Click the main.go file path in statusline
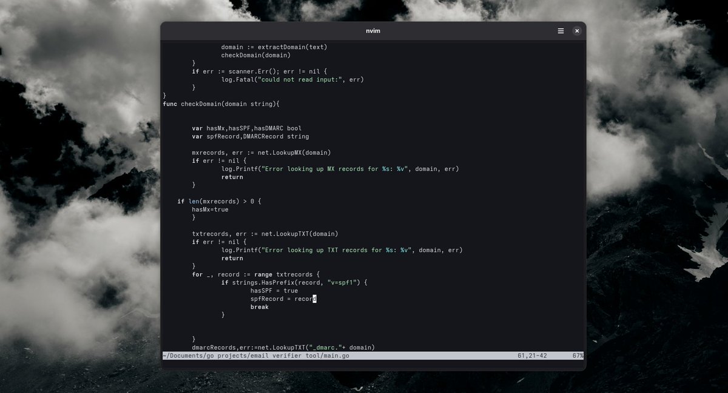This screenshot has width=728, height=393. click(x=255, y=356)
